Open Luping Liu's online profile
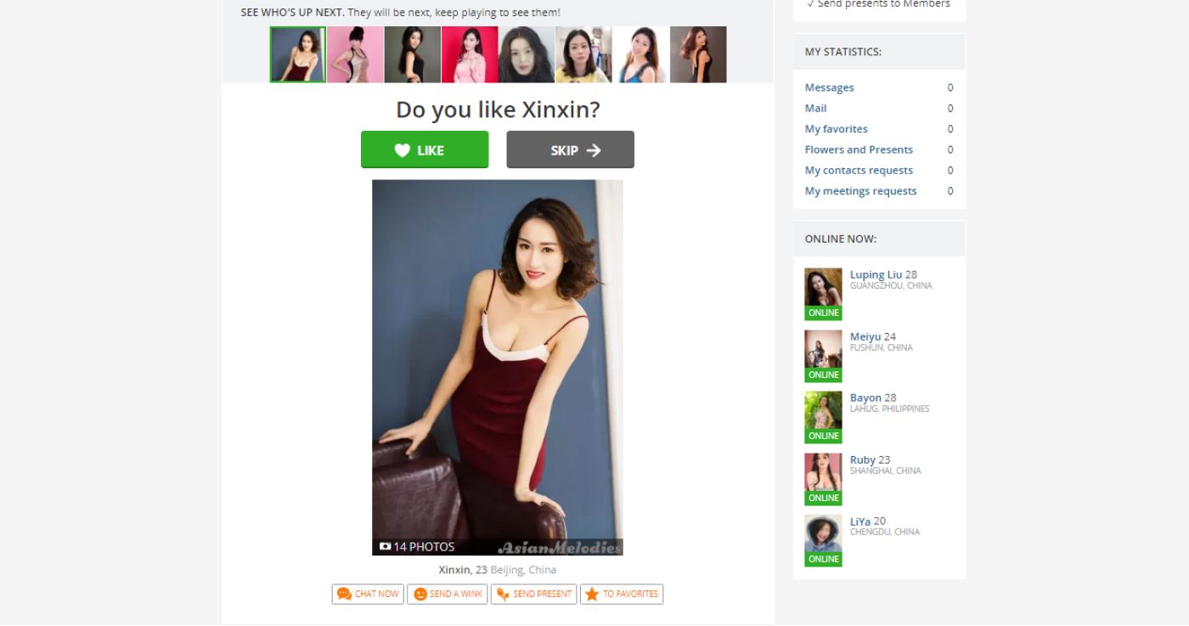1189x626 pixels. (x=876, y=274)
